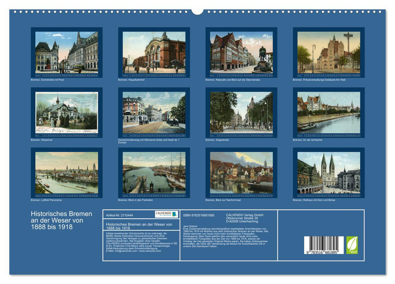Select the green eco leaf emblem
Screen dimensions: 395x284
pyautogui.click(x=353, y=246)
